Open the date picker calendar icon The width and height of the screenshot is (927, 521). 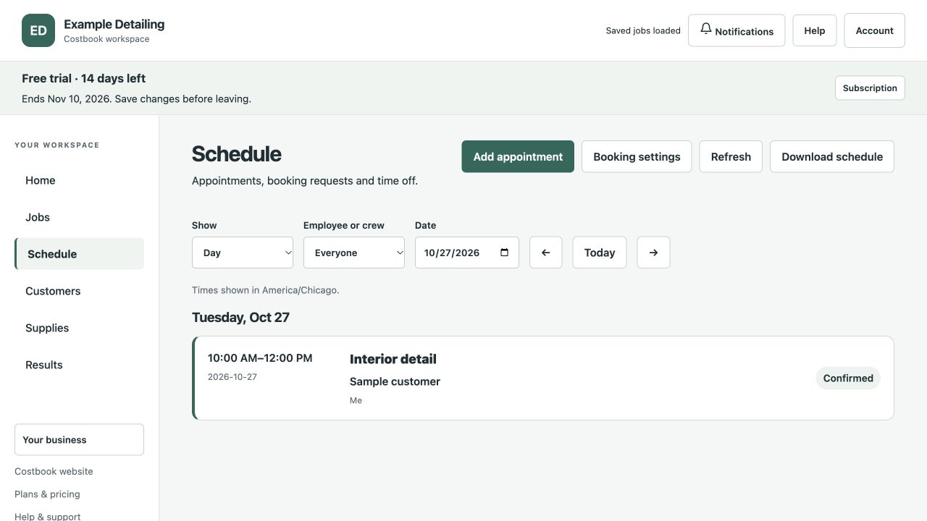click(x=505, y=253)
